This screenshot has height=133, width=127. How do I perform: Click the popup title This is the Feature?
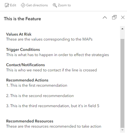tap(23, 19)
